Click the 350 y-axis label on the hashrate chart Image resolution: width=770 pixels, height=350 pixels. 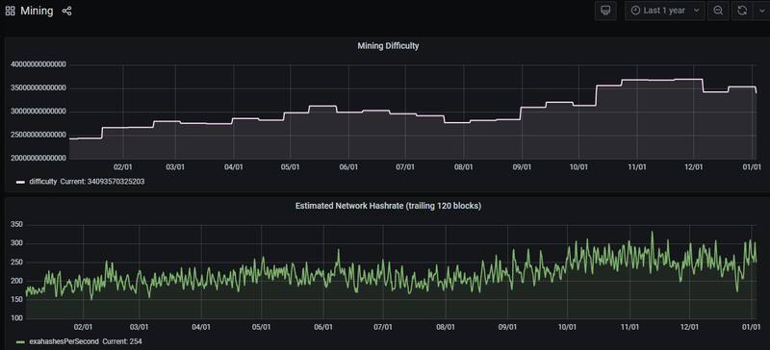pyautogui.click(x=16, y=225)
